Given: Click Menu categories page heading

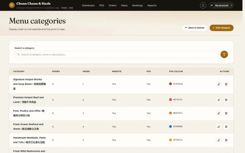Looking at the screenshot, I should tap(37, 21).
